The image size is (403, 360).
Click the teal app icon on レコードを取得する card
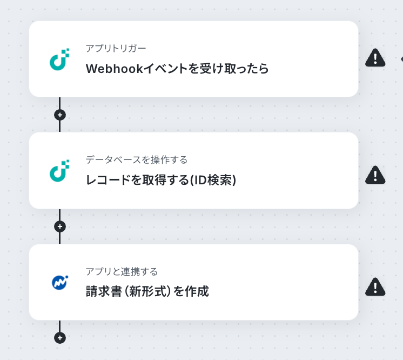59,171
